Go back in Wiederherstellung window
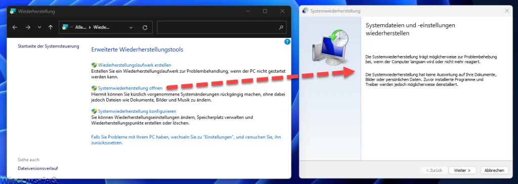 (x=15, y=27)
